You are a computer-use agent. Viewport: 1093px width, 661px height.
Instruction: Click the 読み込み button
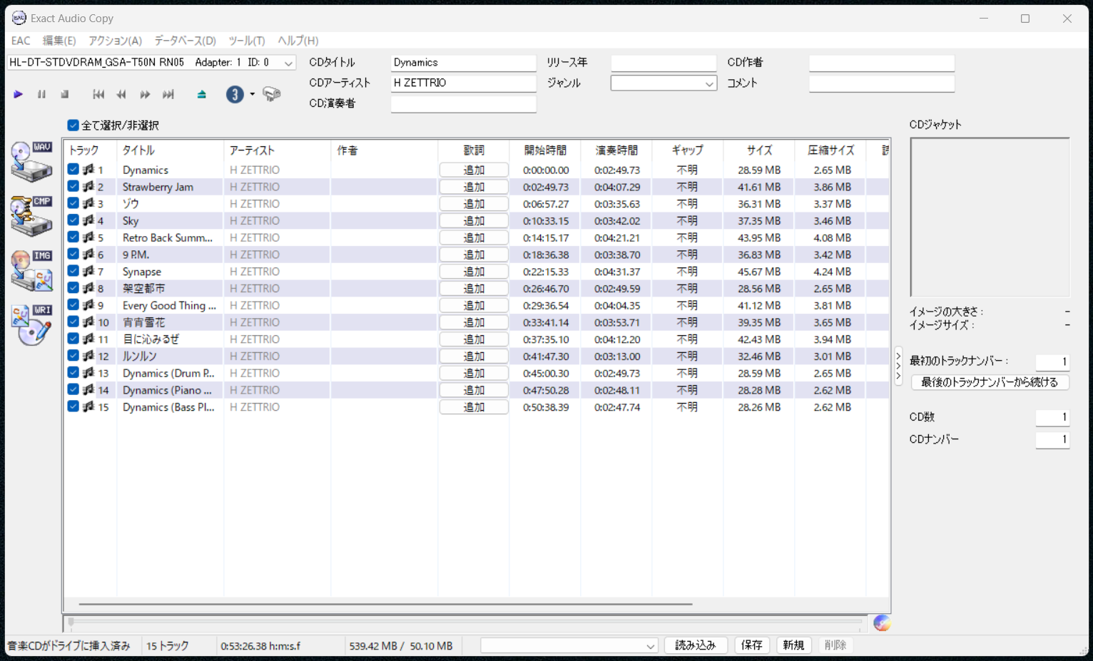click(x=696, y=645)
